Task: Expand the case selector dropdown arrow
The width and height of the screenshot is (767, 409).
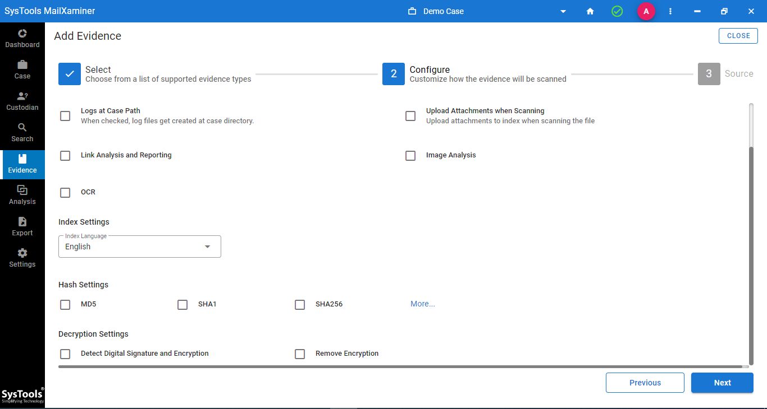Action: tap(563, 11)
